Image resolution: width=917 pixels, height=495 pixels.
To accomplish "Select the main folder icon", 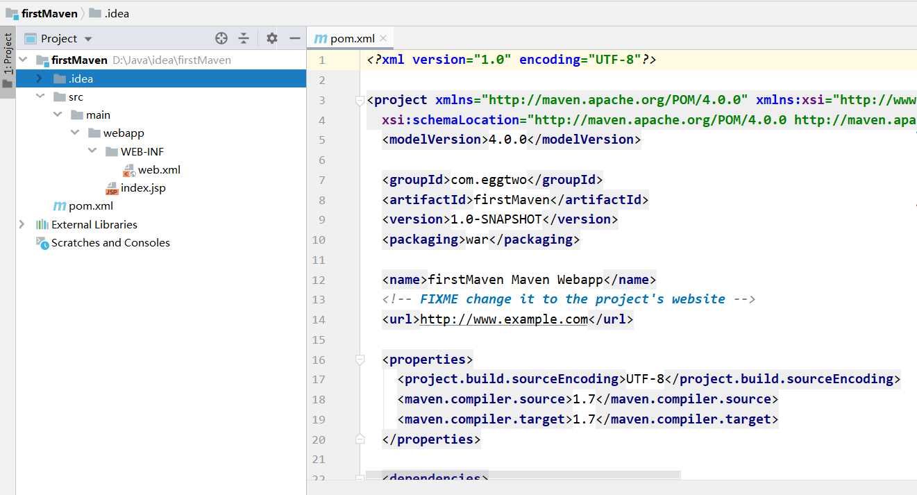I will (x=76, y=115).
